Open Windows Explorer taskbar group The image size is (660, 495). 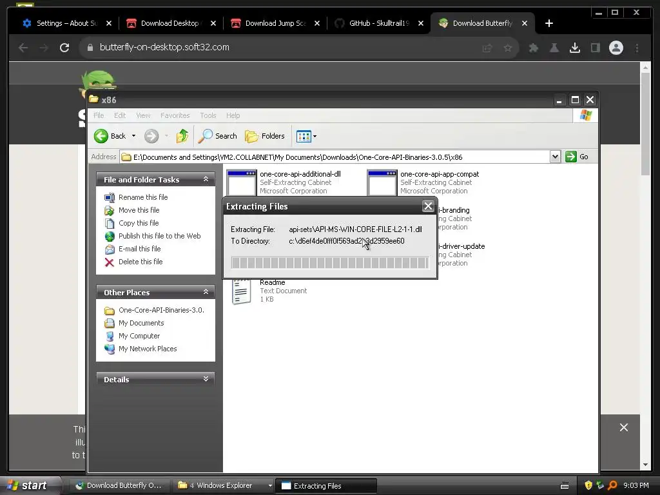[x=223, y=486]
